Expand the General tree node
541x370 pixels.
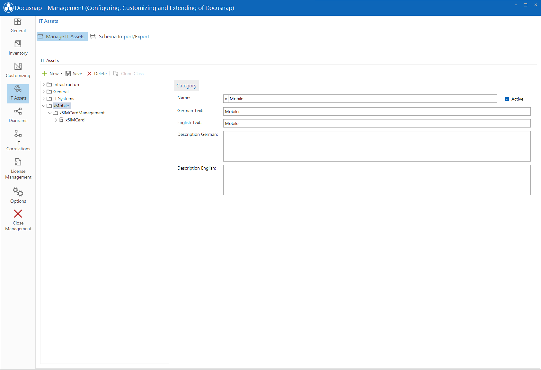(x=44, y=92)
